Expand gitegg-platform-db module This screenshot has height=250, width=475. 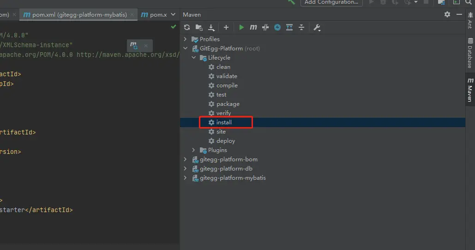click(186, 168)
